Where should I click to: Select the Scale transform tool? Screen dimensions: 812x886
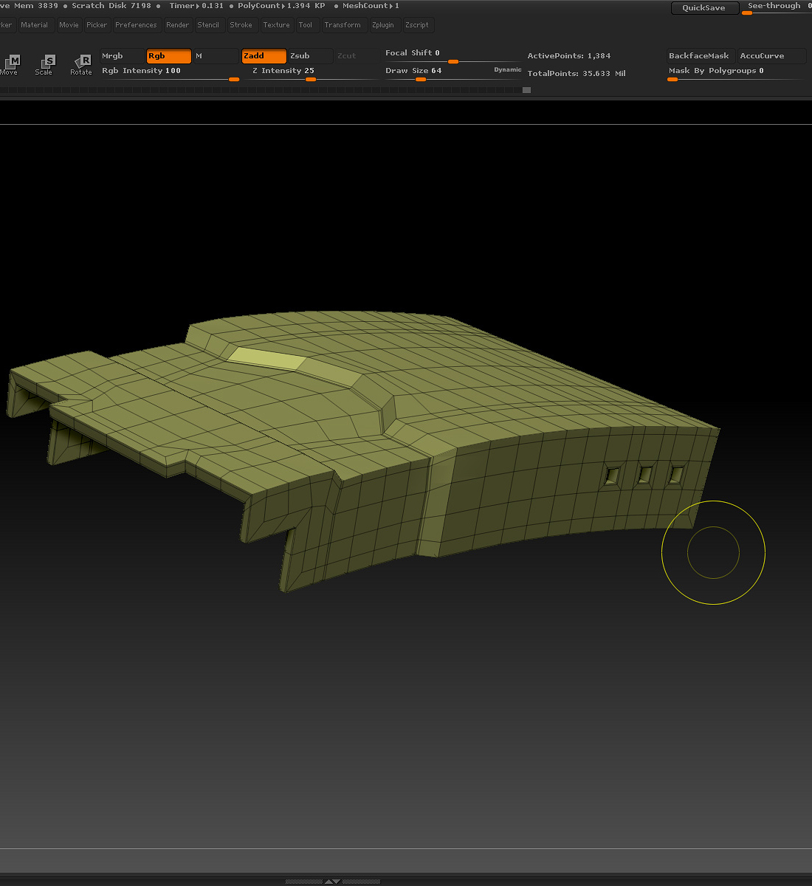(44, 64)
